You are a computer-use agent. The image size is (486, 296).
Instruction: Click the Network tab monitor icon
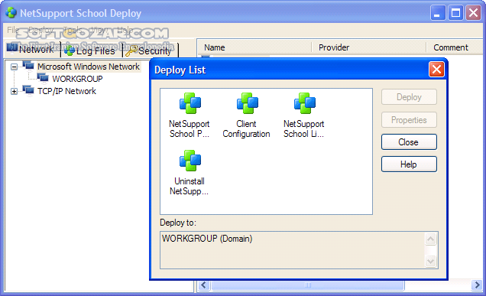click(12, 47)
